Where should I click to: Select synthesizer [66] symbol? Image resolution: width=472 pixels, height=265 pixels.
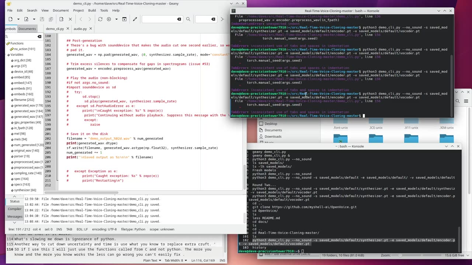click(x=25, y=190)
